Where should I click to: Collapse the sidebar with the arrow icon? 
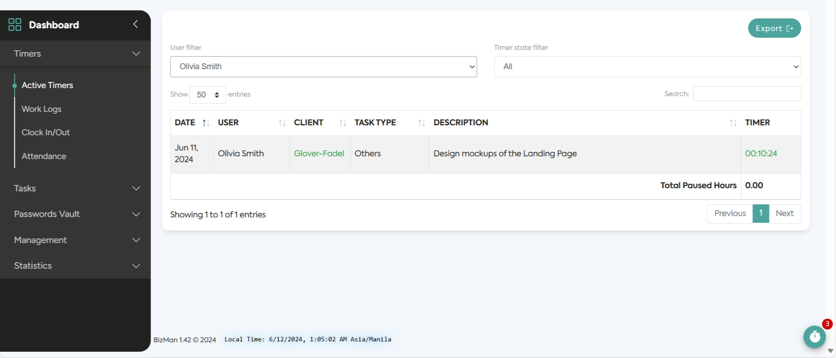coord(135,24)
